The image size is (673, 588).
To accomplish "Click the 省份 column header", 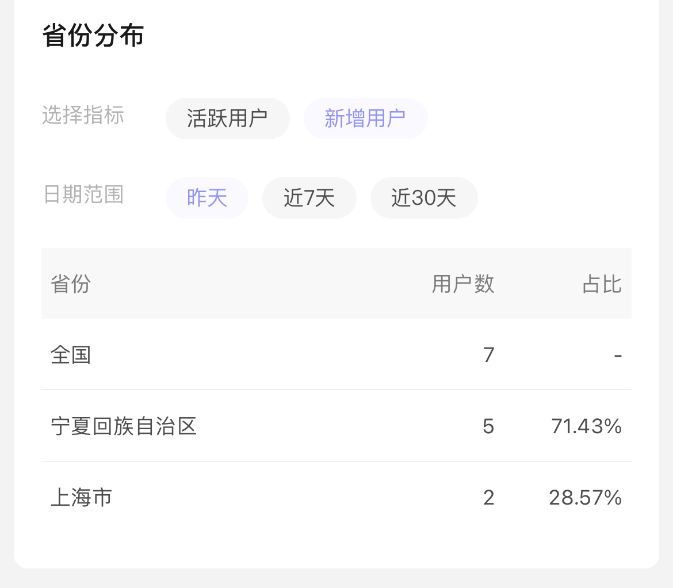I will [71, 284].
